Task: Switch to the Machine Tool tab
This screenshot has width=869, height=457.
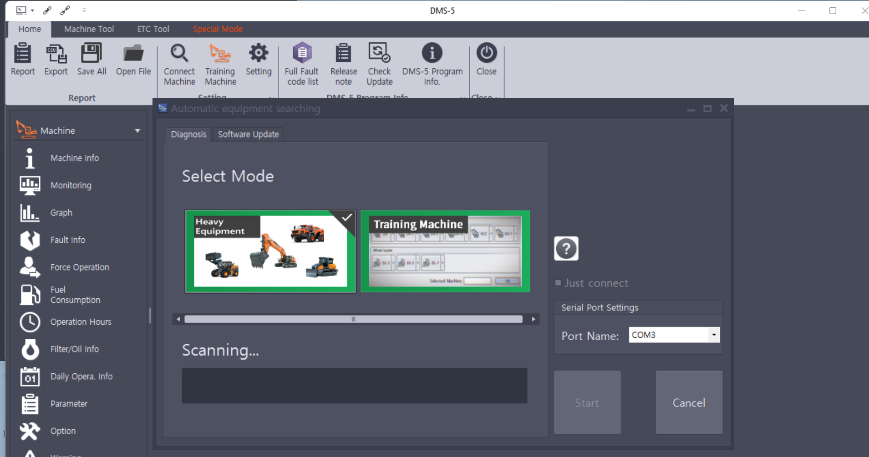Action: click(89, 29)
